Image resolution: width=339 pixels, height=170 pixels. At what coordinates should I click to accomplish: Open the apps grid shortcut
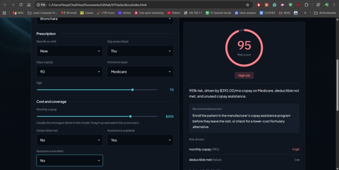click(x=4, y=13)
